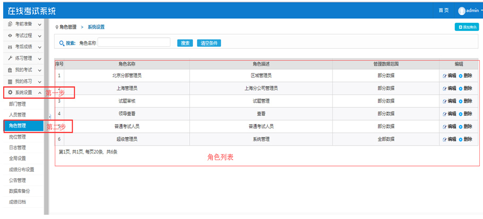Click the delete icon for 试题审核 row
The width and height of the screenshot is (483, 219).
pos(461,102)
